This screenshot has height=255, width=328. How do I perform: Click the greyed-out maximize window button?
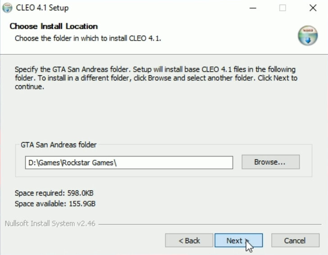pyautogui.click(x=282, y=8)
